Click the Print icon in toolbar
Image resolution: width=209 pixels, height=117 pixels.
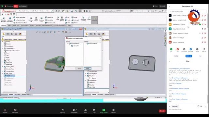(72, 11)
